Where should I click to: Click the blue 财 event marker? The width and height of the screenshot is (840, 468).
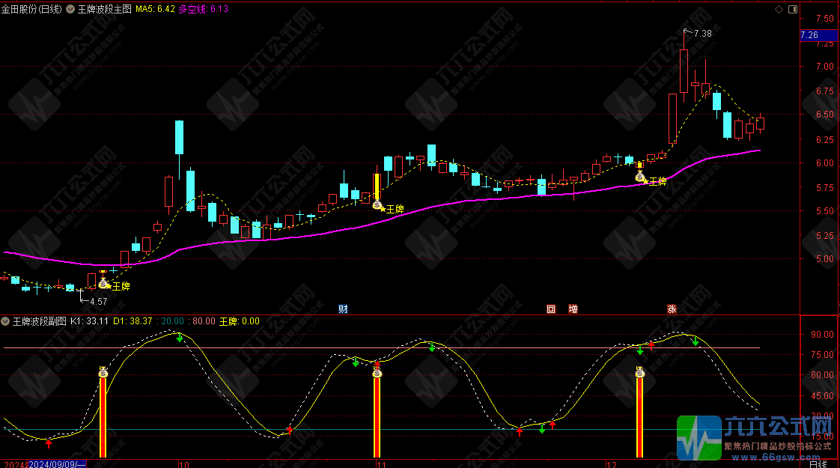point(343,309)
